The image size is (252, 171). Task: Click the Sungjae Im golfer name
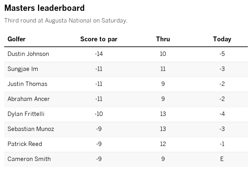coord(23,69)
